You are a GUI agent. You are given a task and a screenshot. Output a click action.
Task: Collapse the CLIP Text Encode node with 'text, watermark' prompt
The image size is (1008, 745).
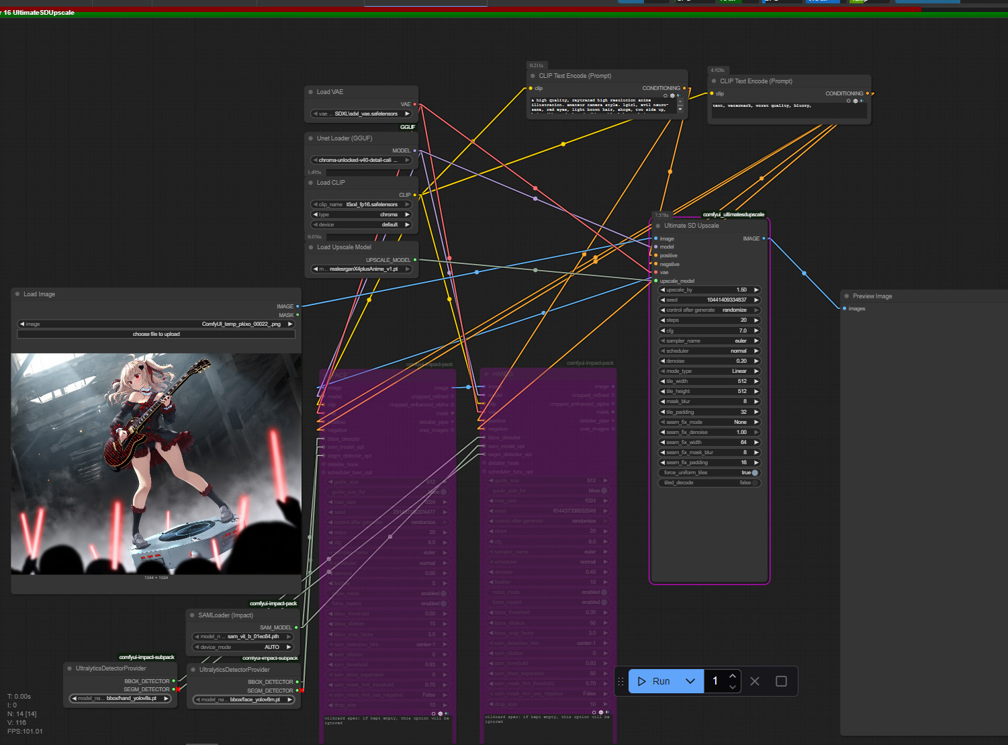coord(714,81)
